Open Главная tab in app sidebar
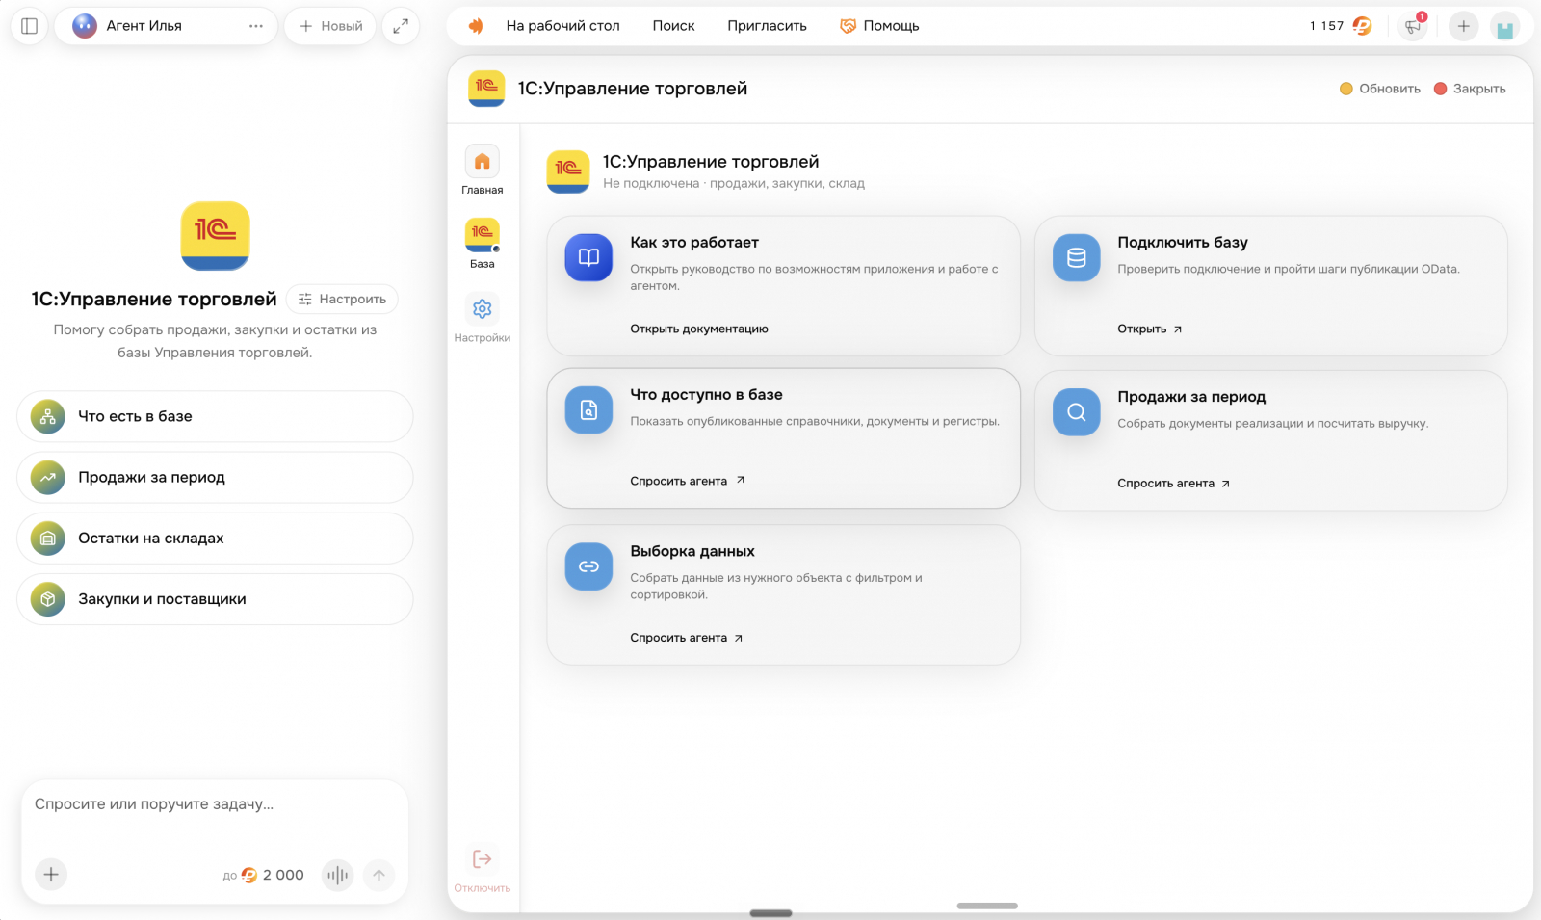This screenshot has width=1541, height=920. pyautogui.click(x=482, y=170)
